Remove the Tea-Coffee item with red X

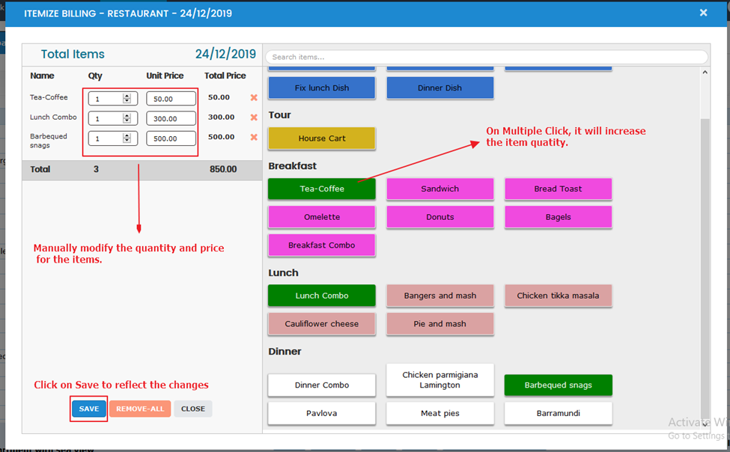[254, 98]
